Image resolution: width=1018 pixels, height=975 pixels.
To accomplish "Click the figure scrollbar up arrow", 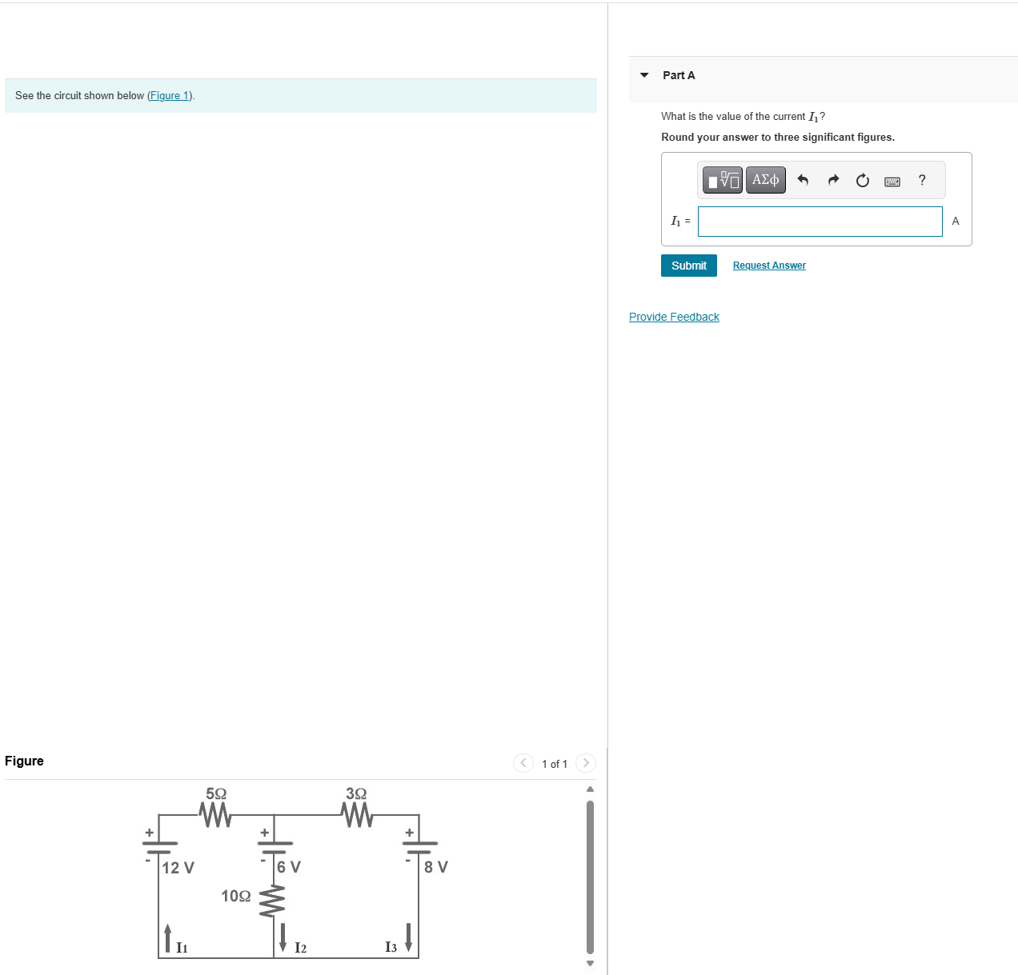I will click(591, 789).
